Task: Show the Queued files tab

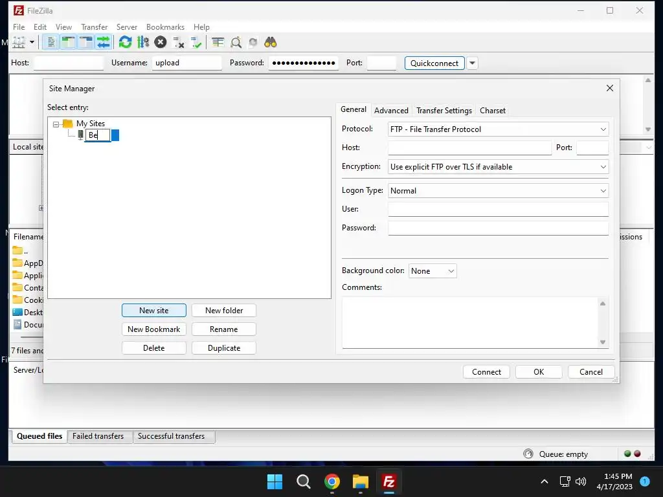Action: tap(39, 436)
